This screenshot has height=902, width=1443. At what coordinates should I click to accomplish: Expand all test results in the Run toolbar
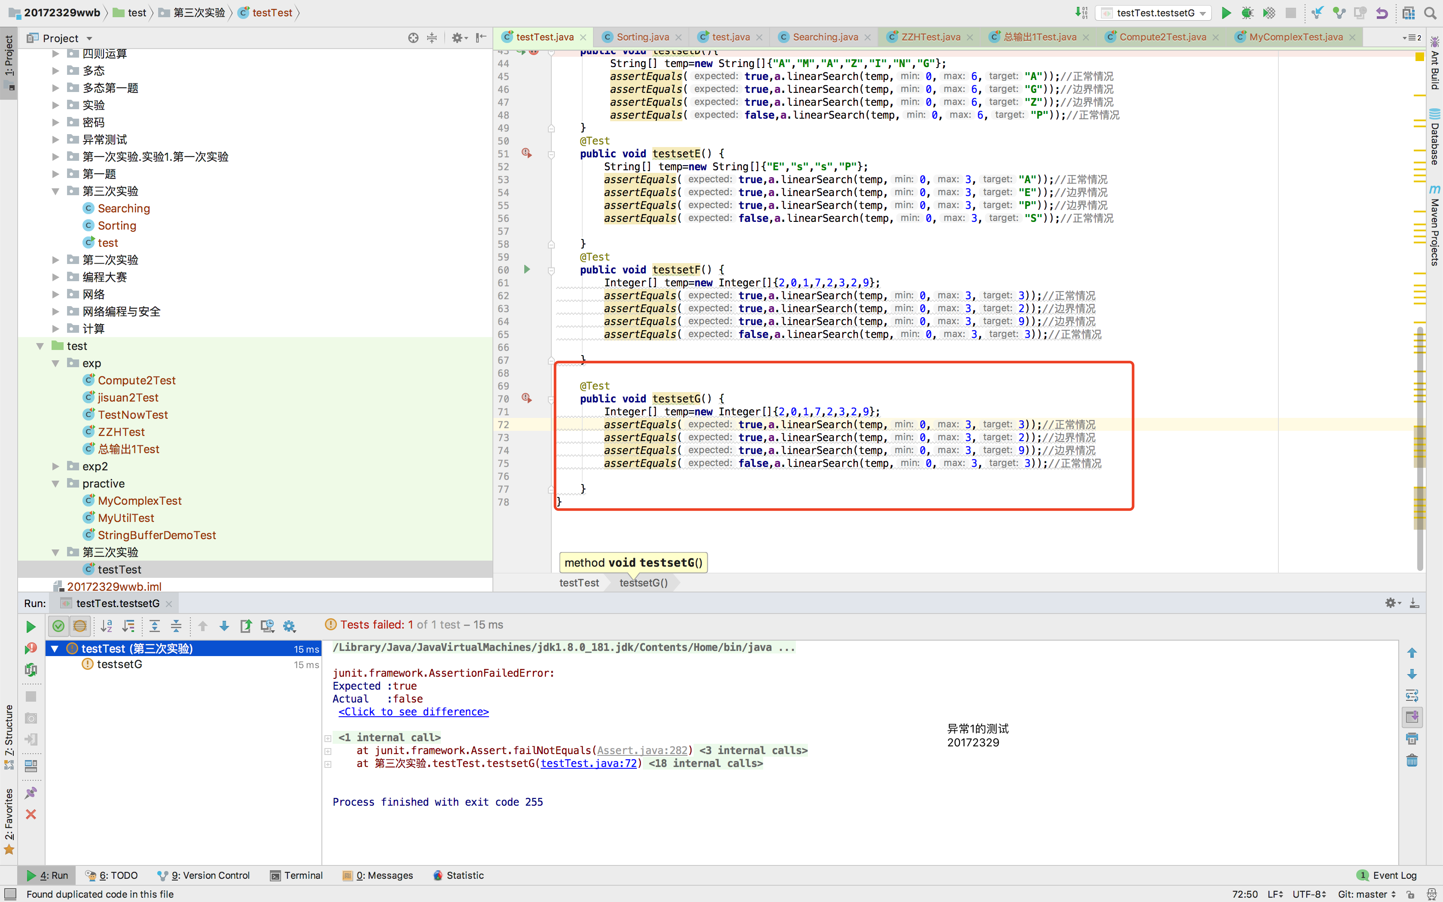tap(154, 626)
